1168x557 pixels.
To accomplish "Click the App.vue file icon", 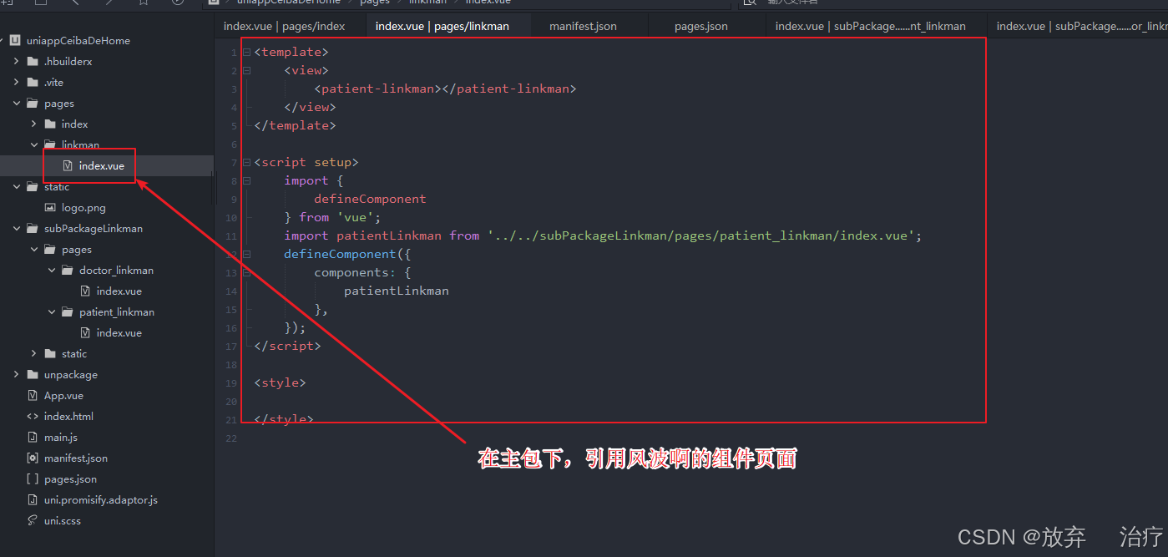I will (x=33, y=395).
